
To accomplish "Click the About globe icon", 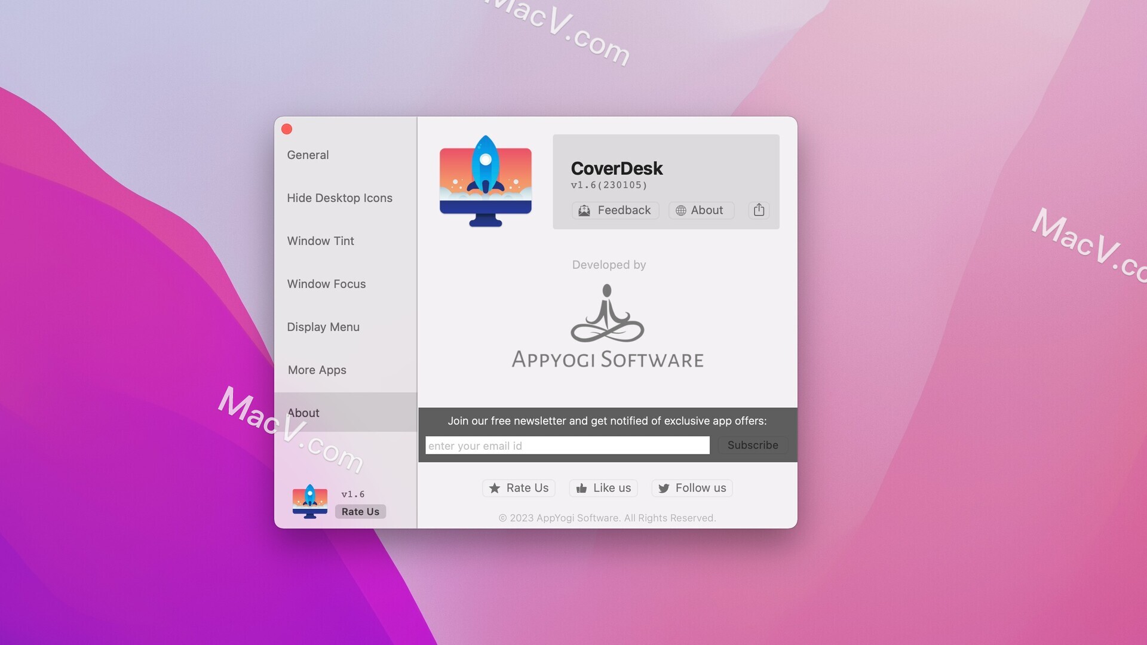I will [x=679, y=210].
